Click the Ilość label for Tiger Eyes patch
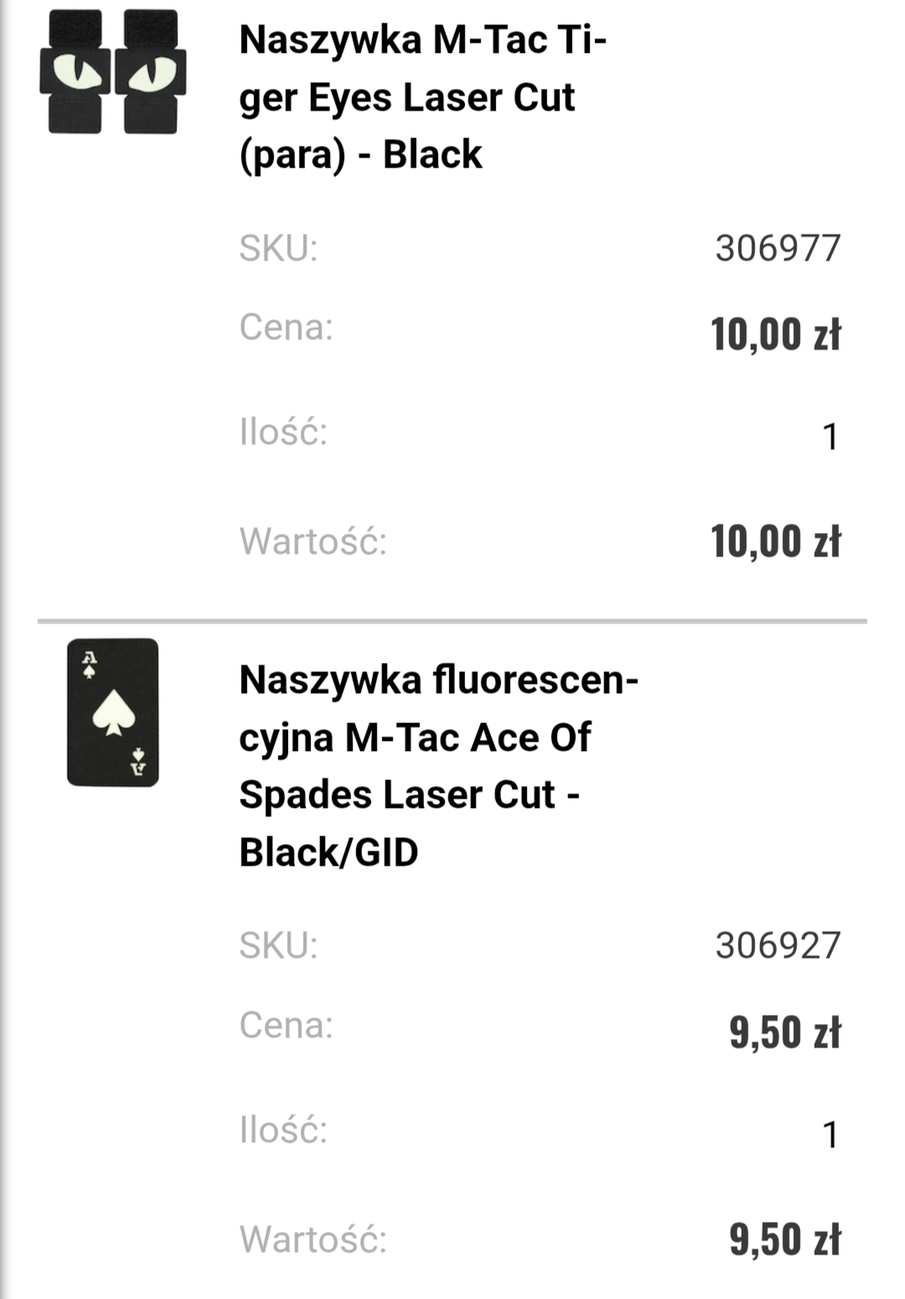 [283, 433]
